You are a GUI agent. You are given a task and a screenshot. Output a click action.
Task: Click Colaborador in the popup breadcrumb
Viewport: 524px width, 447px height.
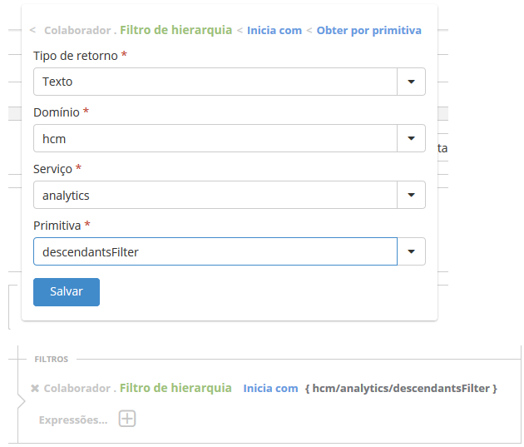point(77,30)
